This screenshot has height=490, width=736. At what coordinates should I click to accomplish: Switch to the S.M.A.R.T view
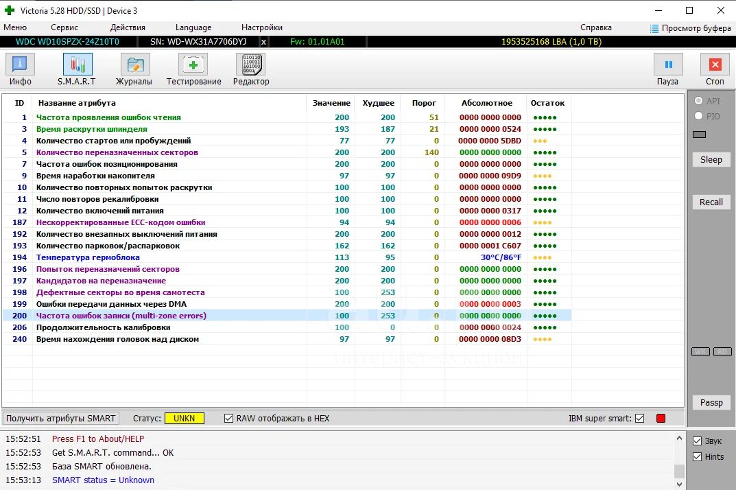point(78,65)
